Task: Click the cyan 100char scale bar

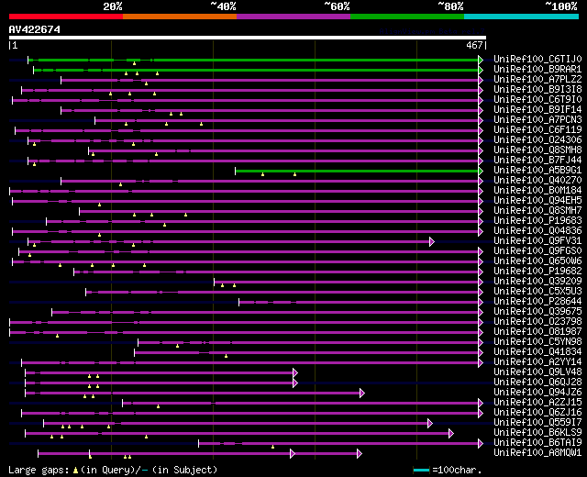Action: pos(421,470)
